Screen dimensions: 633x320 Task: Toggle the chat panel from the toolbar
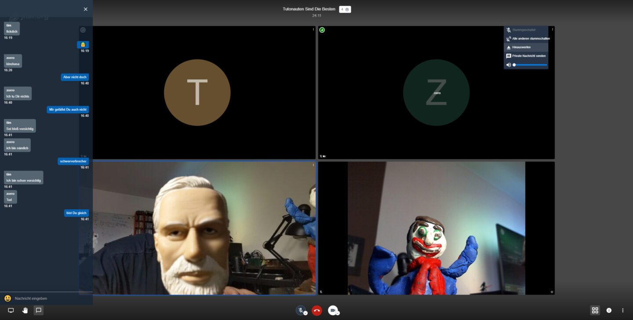(39, 310)
